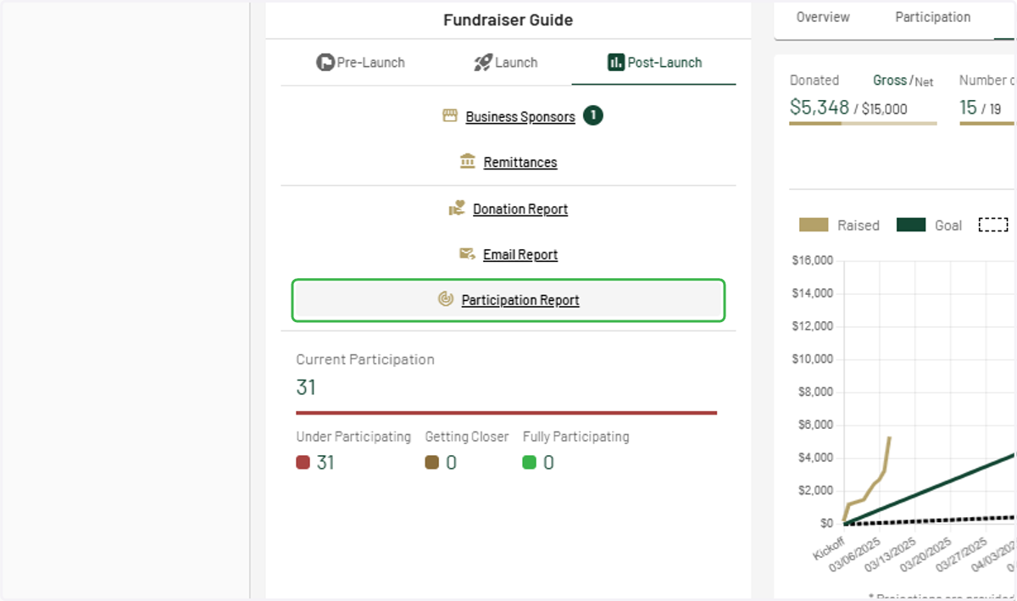Click the 15 / 19 count value
The height and width of the screenshot is (601, 1017).
[x=981, y=108]
